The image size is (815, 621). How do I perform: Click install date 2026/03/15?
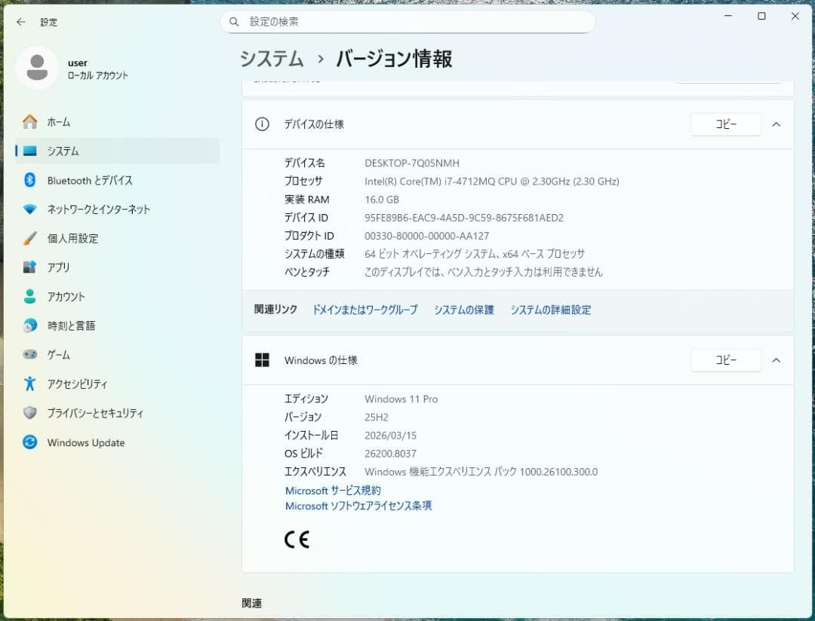click(x=390, y=436)
